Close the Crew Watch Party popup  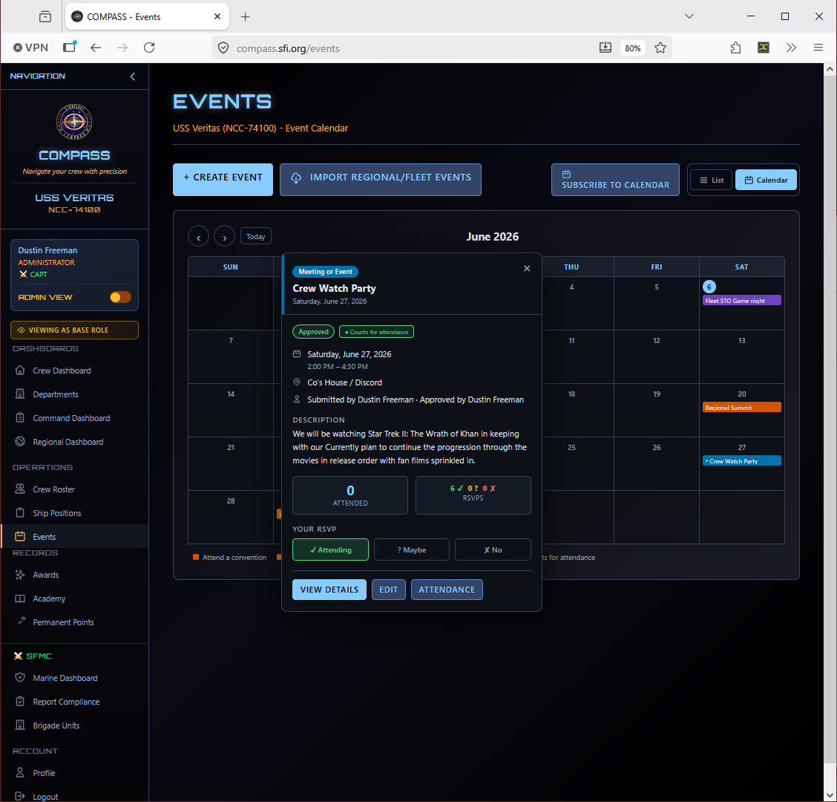[x=527, y=268]
